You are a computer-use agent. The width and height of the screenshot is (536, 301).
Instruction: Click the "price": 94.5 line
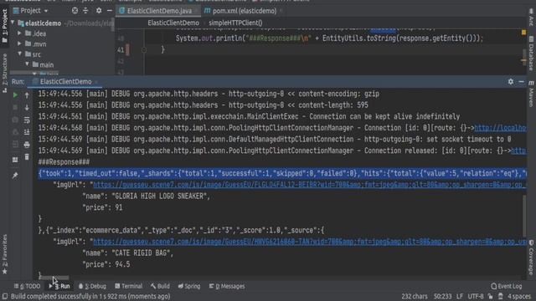[106, 264]
